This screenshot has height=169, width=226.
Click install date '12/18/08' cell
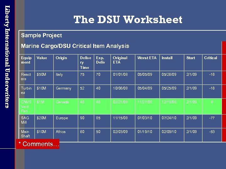point(172,106)
